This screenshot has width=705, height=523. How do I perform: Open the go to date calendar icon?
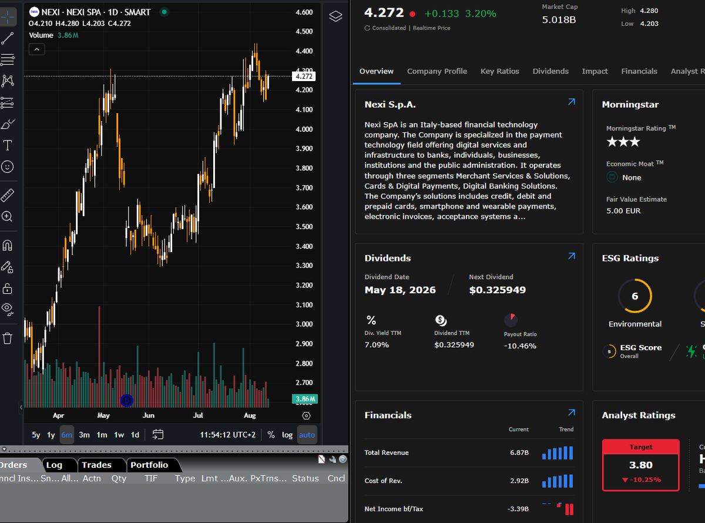158,435
